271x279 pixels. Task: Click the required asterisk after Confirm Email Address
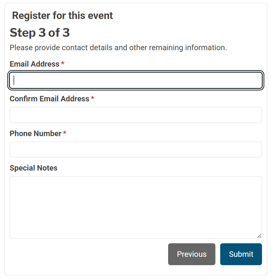tap(93, 99)
